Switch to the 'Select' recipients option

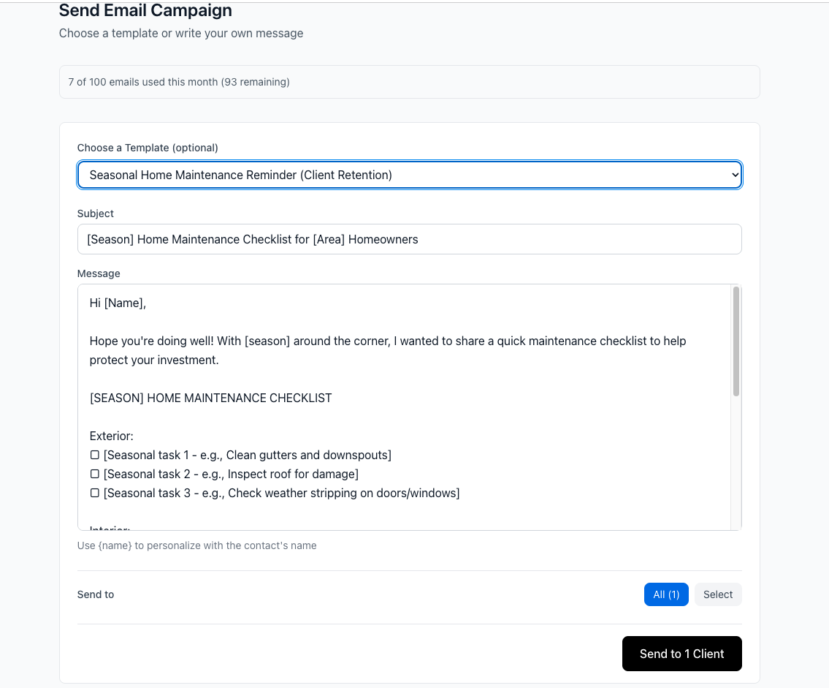[x=717, y=594]
